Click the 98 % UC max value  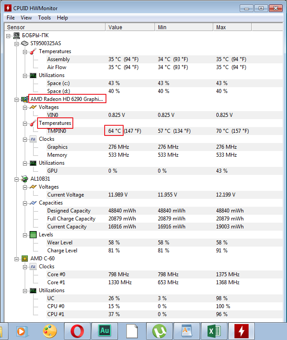click(222, 298)
